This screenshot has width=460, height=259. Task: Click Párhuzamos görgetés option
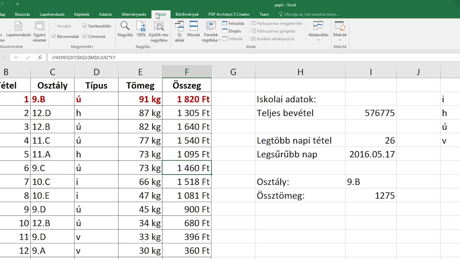(x=273, y=31)
